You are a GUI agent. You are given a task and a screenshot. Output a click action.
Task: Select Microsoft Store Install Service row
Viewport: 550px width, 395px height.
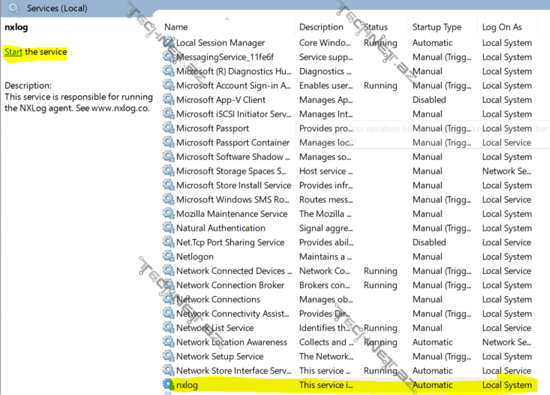coord(233,185)
